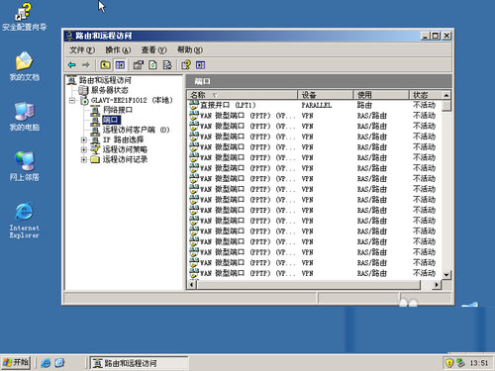Open the 查看(V) menu
Screen dimensions: 495x371
coord(153,49)
